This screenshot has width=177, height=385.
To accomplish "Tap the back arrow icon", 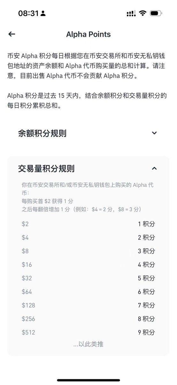I will pos(12,34).
